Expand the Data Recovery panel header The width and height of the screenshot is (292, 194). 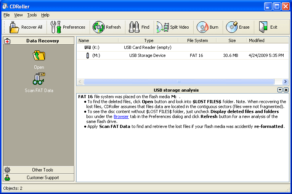pyautogui.click(x=39, y=41)
